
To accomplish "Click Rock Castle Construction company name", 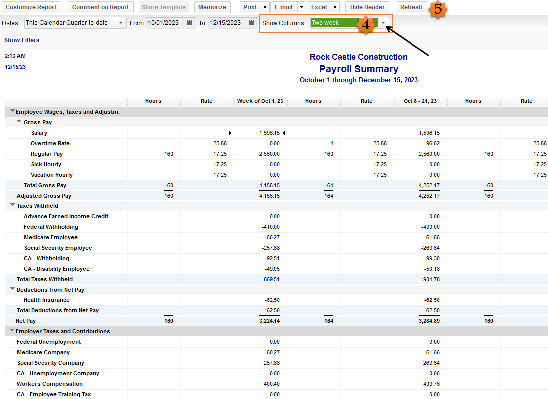I will pyautogui.click(x=359, y=57).
